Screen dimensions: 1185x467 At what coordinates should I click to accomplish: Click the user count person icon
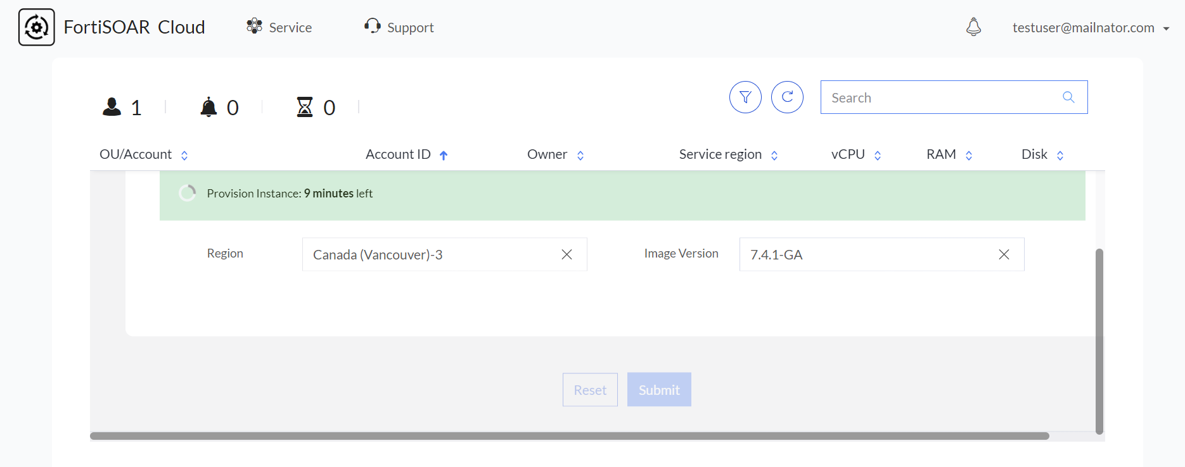pyautogui.click(x=112, y=107)
